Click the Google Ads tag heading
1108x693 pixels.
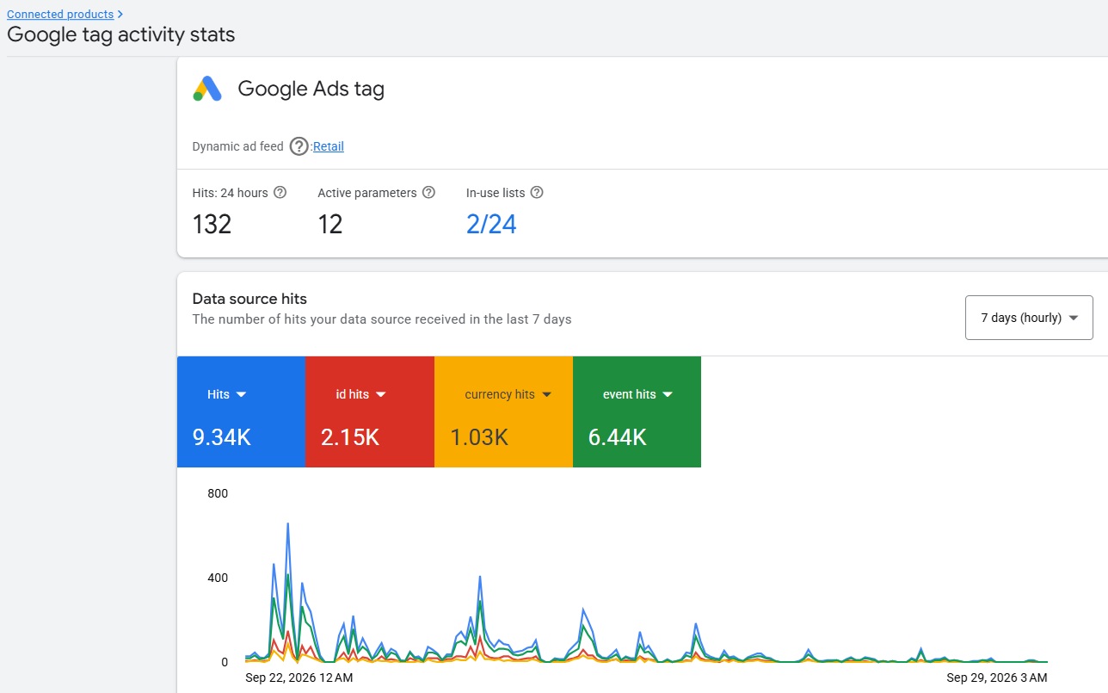[x=311, y=89]
